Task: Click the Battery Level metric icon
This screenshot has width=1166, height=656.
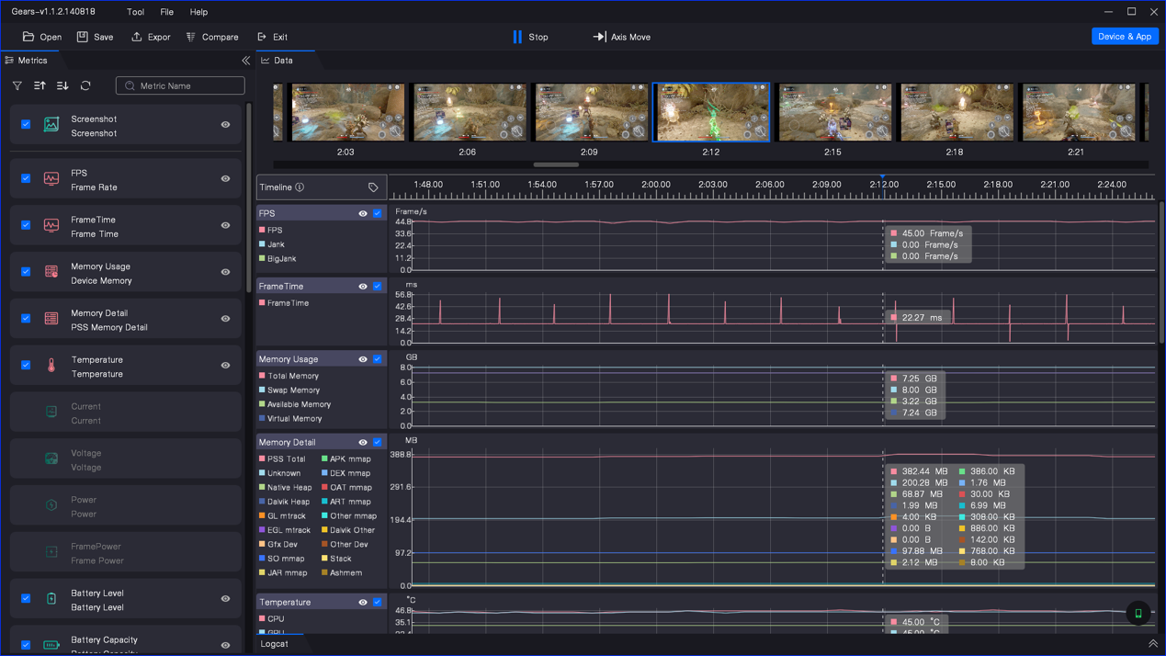Action: coord(51,599)
